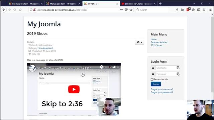Open the Firefox hamburger menu
214x120 pixels.
tap(210, 10)
